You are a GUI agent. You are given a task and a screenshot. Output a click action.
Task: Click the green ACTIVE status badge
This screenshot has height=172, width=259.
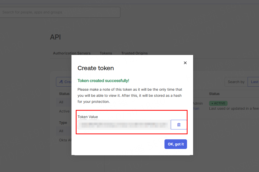pyautogui.click(x=218, y=103)
